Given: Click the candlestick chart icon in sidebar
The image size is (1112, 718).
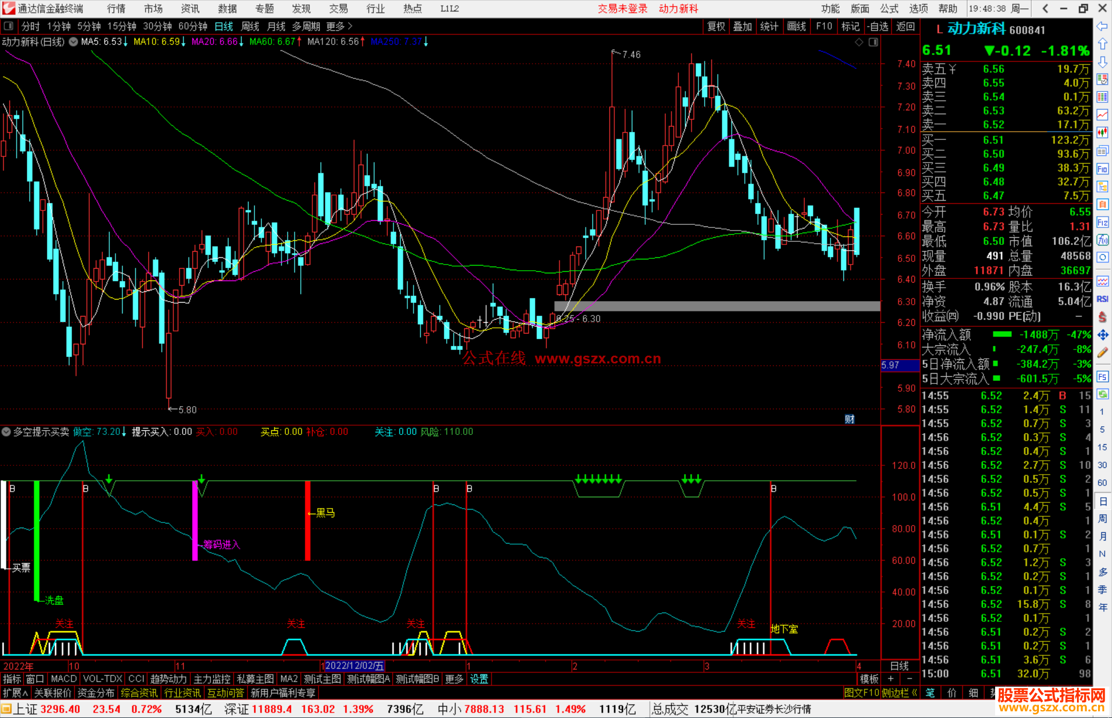Looking at the screenshot, I should pos(1102,133).
